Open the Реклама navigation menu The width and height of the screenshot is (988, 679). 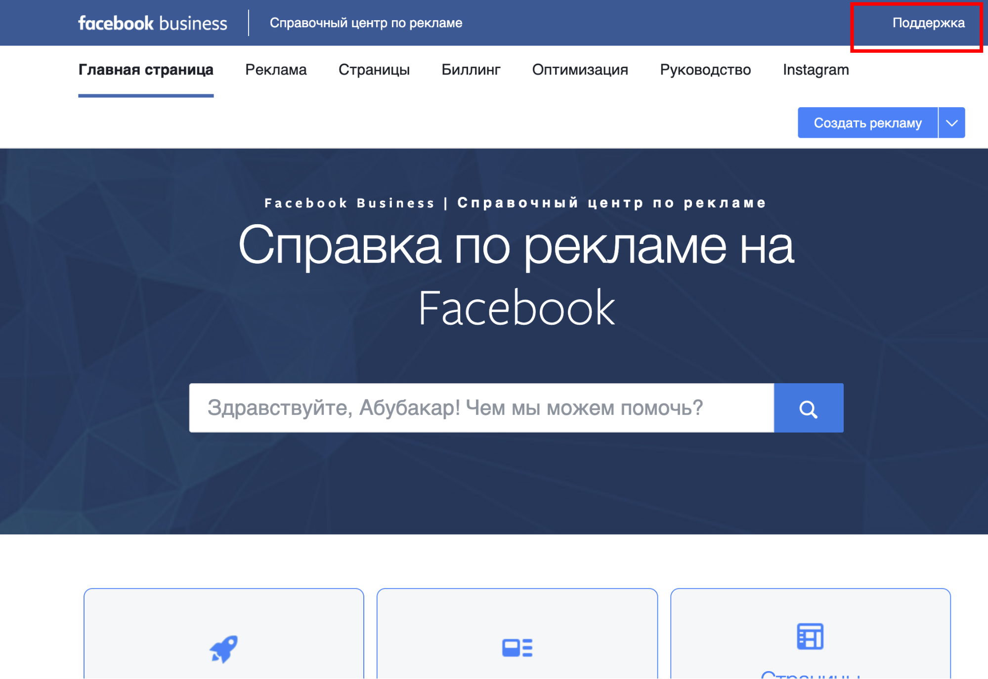[x=275, y=70]
